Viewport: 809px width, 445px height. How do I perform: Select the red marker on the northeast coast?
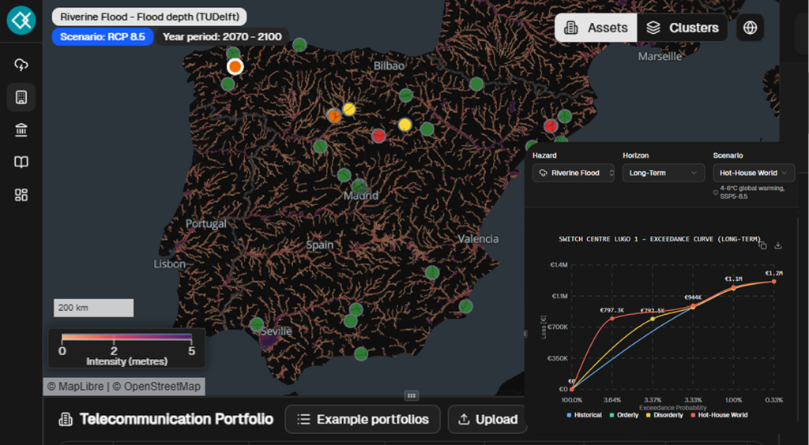coord(551,125)
